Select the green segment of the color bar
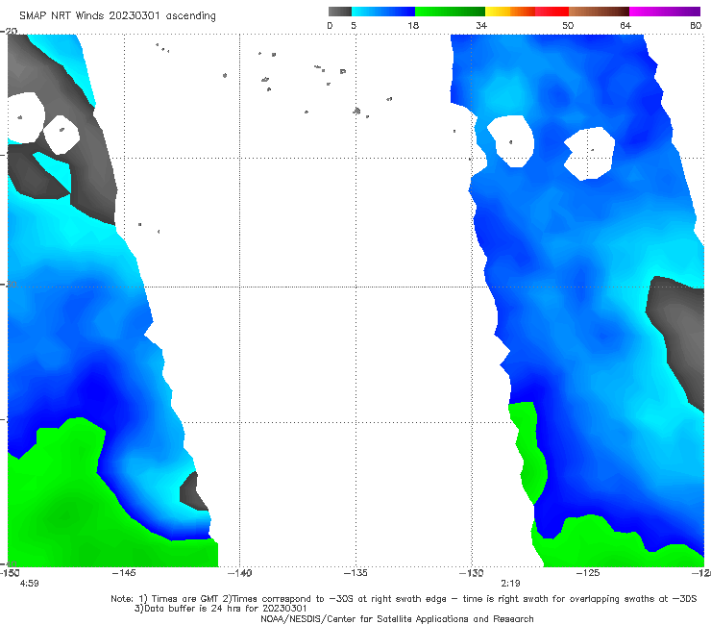Screen dimensions: 711x625 (x=450, y=12)
